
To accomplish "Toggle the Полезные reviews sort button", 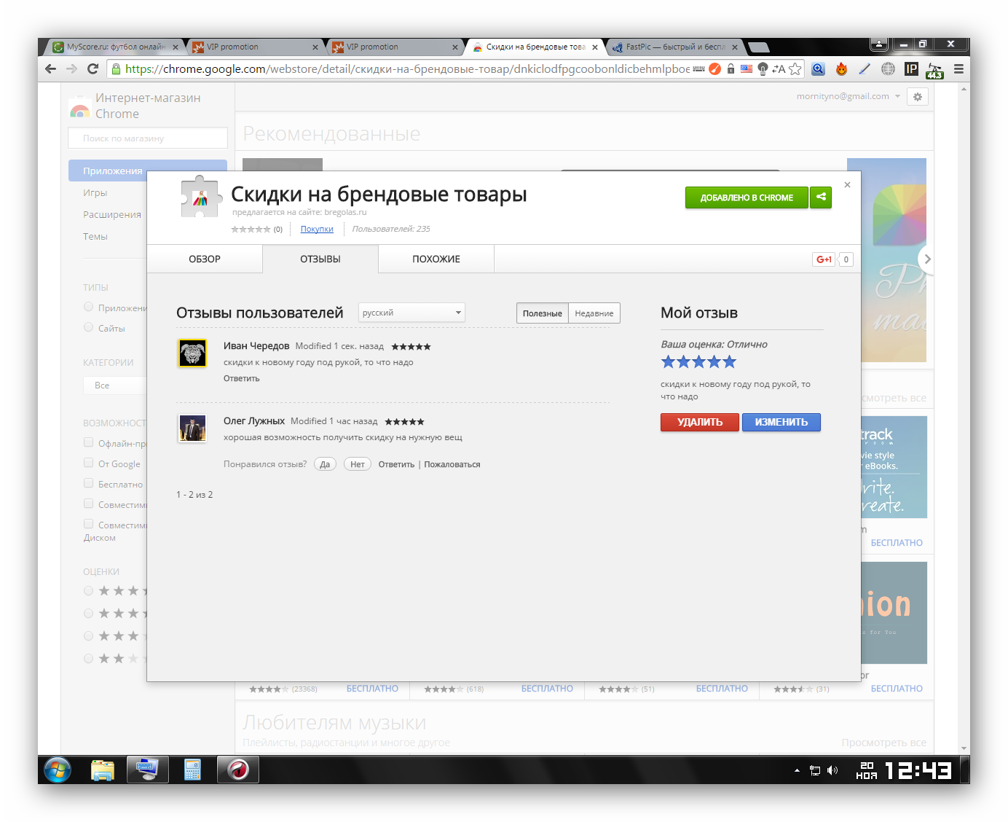I will click(x=543, y=313).
